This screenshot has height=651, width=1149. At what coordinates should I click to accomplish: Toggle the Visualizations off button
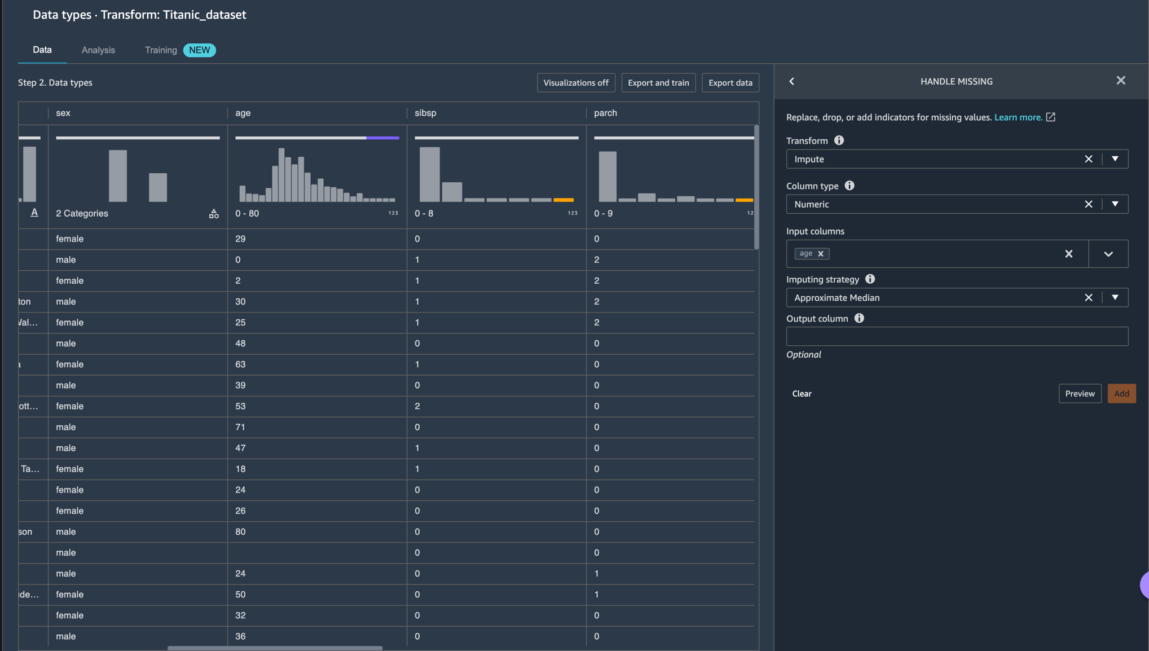575,82
